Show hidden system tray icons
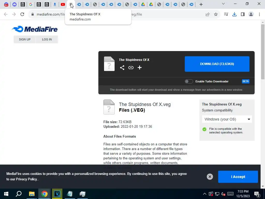This screenshot has height=199, width=265. coord(204,194)
